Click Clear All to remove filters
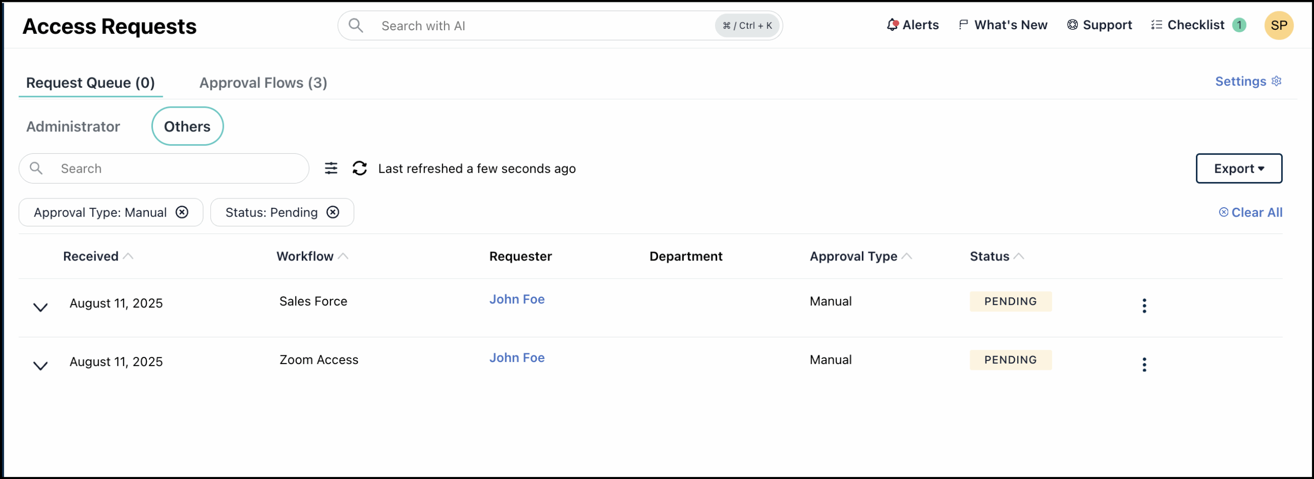This screenshot has width=1314, height=479. 1251,212
